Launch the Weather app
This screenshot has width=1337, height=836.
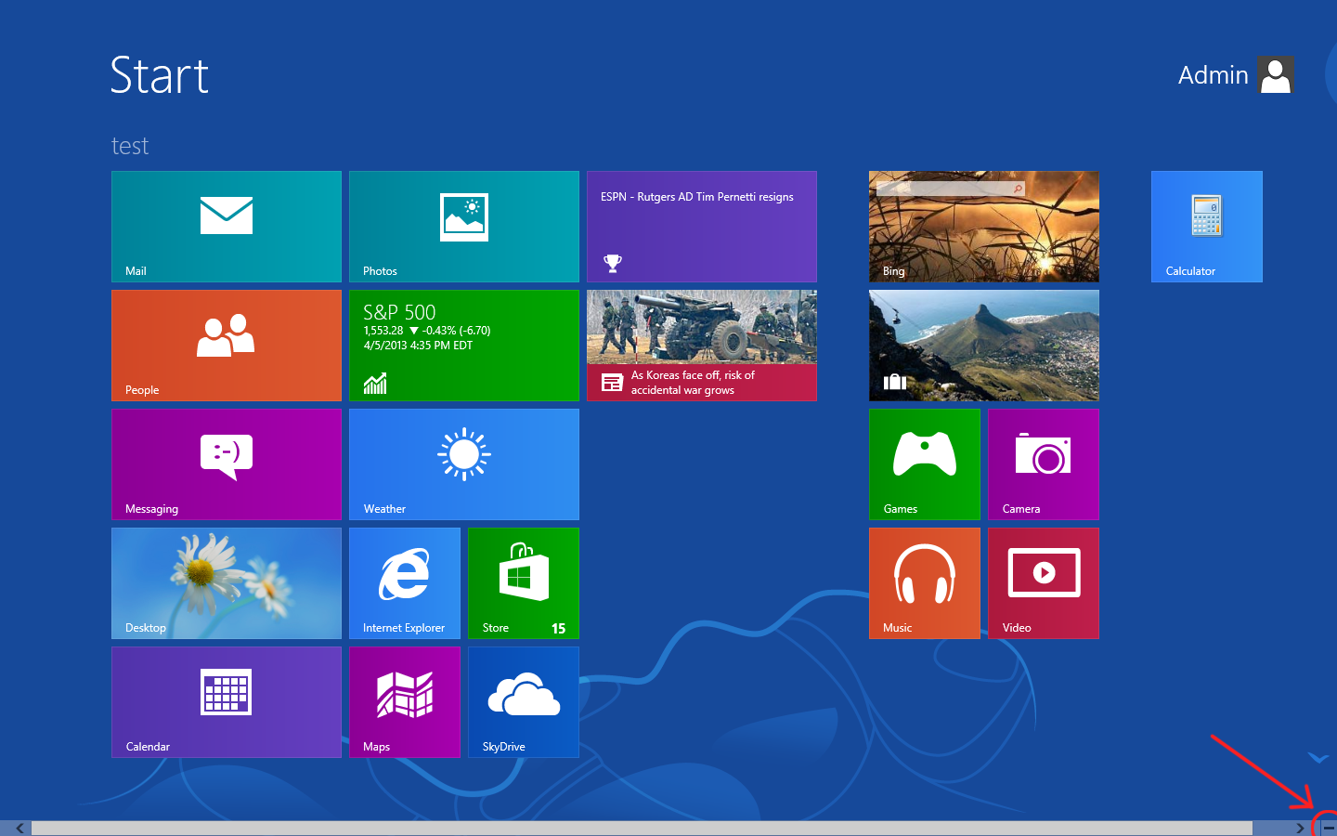[x=463, y=464]
